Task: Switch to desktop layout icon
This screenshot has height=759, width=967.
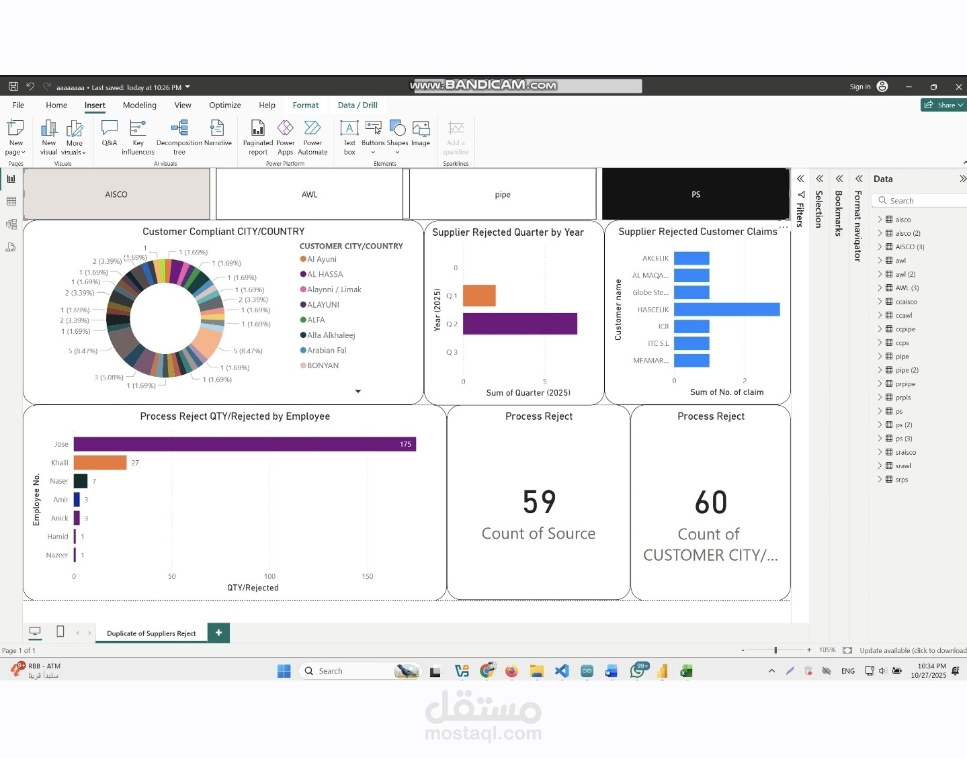Action: 35,631
